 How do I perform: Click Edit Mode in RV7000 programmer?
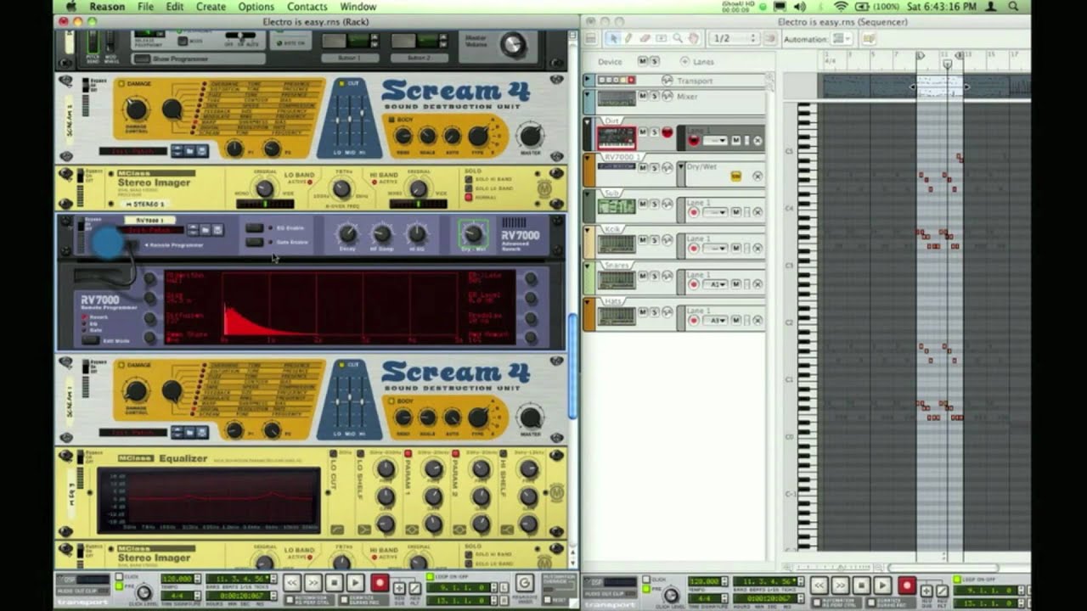[90, 340]
